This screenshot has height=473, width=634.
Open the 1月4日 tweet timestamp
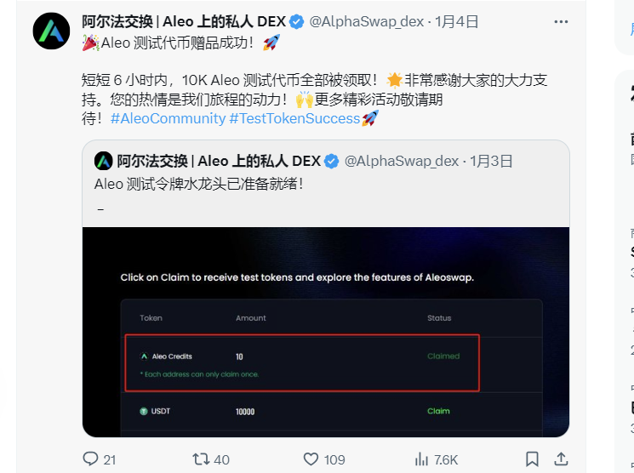[x=456, y=21]
